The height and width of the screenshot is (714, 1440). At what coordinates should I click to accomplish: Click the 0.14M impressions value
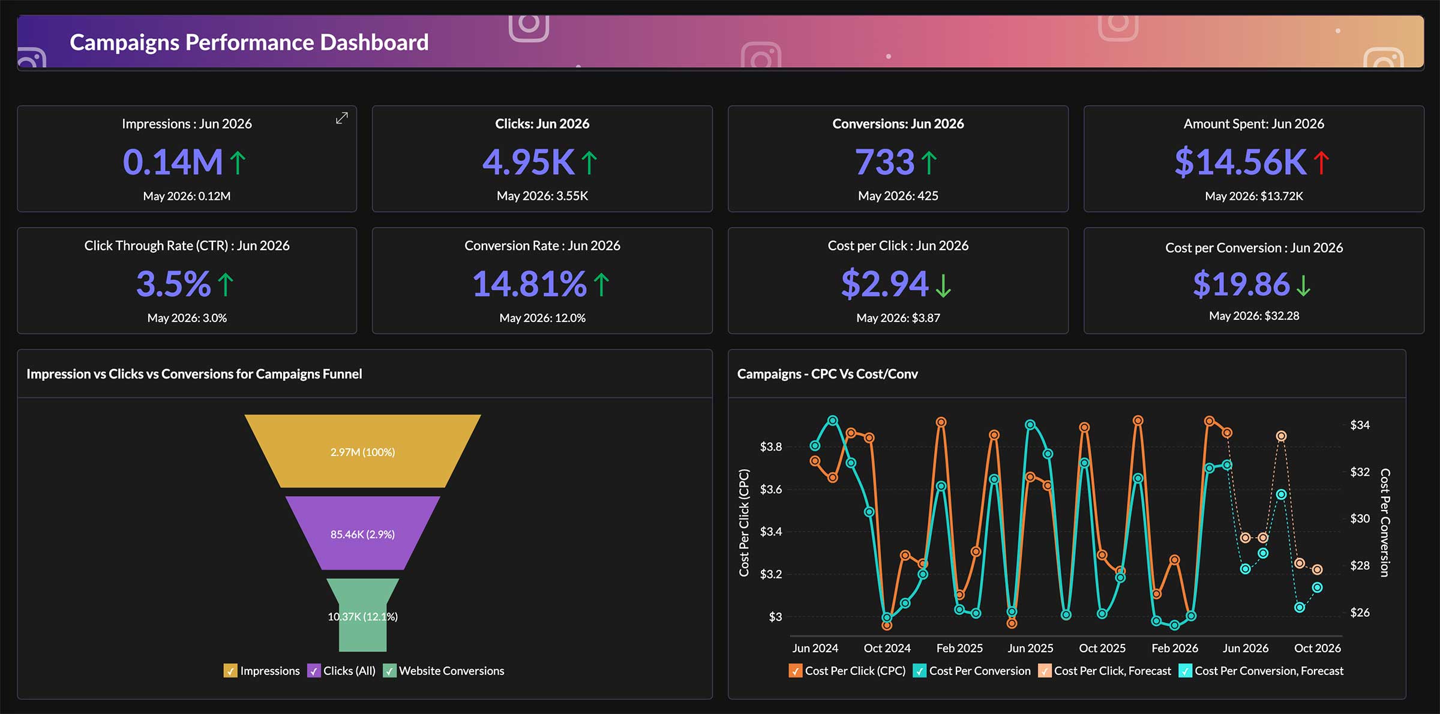pos(173,162)
